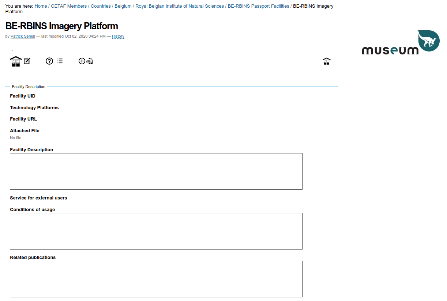Go to BE-RBINS Passport Facilities breadcrumb
The image size is (447, 301).
258,6
